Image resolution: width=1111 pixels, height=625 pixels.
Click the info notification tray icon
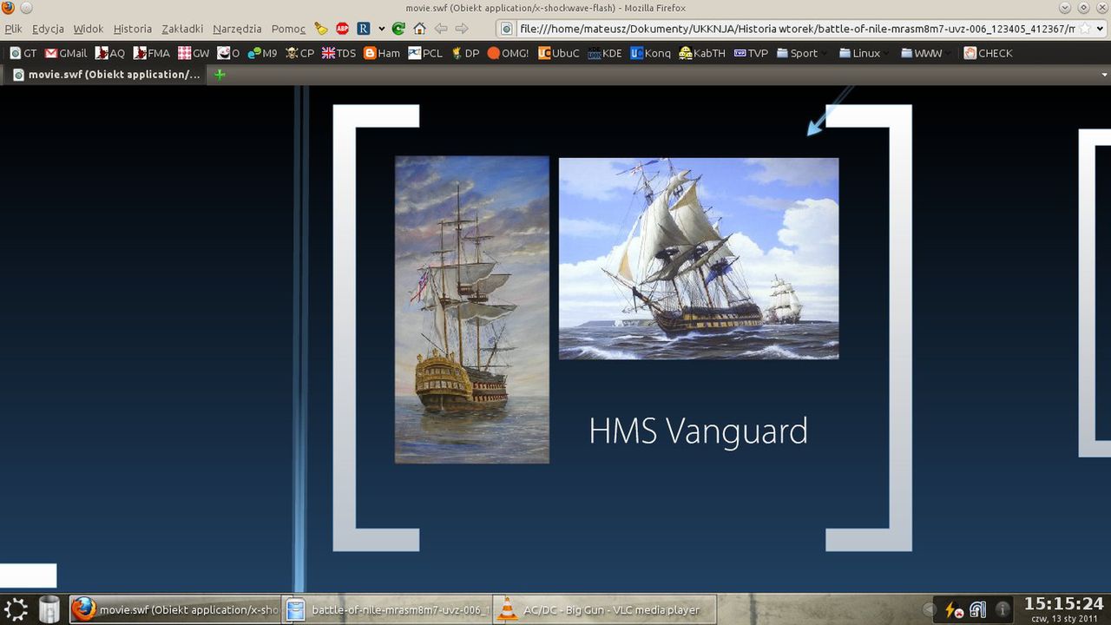coord(1003,609)
